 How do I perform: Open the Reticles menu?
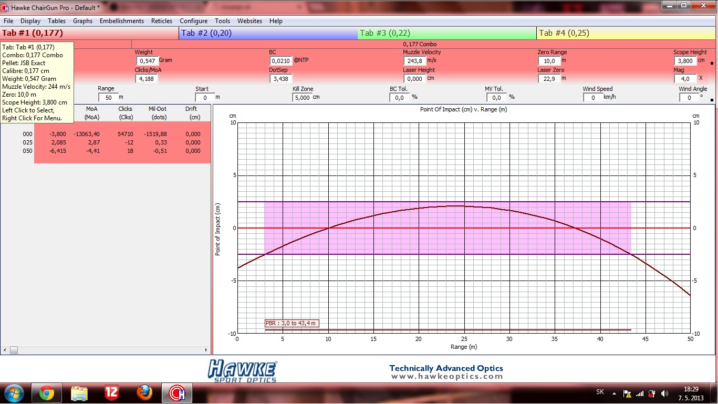click(162, 21)
